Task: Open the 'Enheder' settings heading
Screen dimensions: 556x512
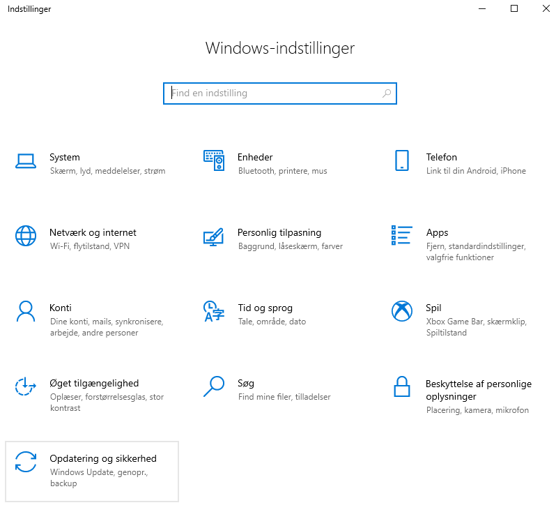Action: click(255, 157)
